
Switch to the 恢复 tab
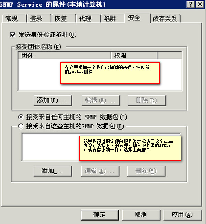[64, 19]
